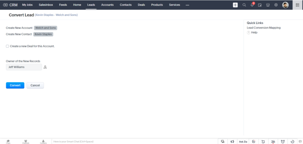Screen dimensions: 303x144
Task: Click the user lookup icon beside owner field
Action: [x=45, y=67]
